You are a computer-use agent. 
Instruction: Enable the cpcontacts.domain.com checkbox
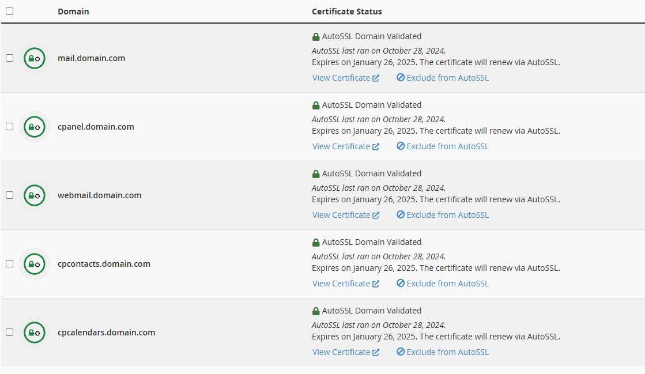pos(9,264)
